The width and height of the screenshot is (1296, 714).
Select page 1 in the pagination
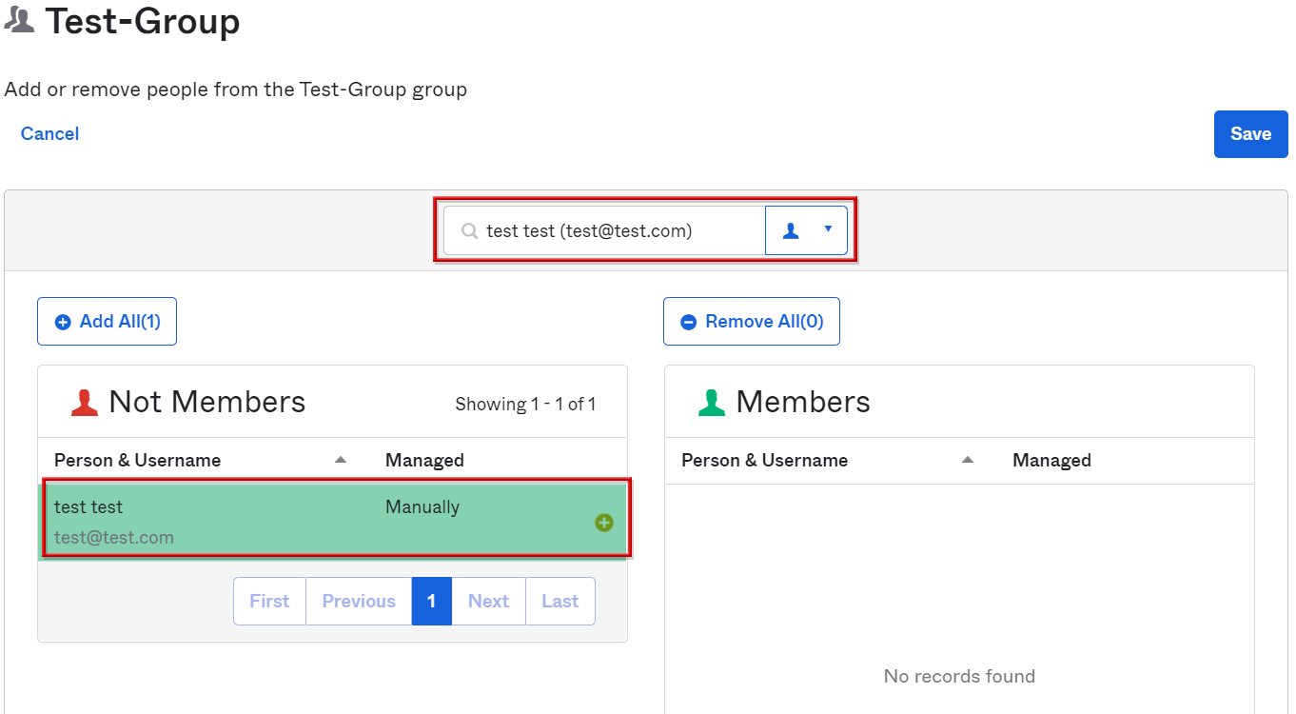click(x=431, y=601)
